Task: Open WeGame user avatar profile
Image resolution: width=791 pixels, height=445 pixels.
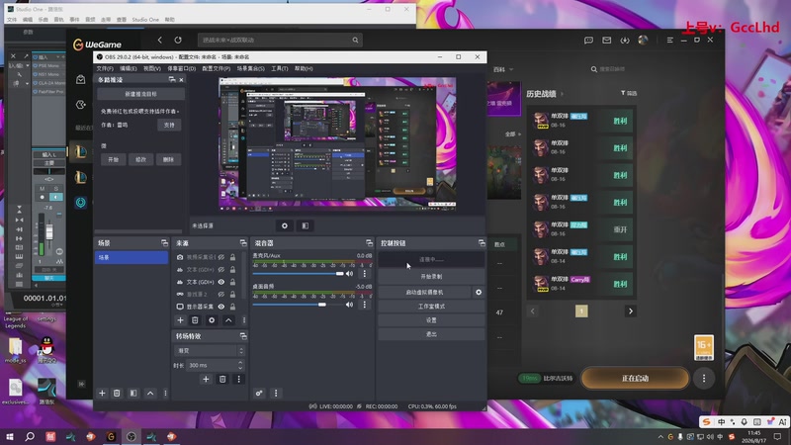Action: coord(643,40)
